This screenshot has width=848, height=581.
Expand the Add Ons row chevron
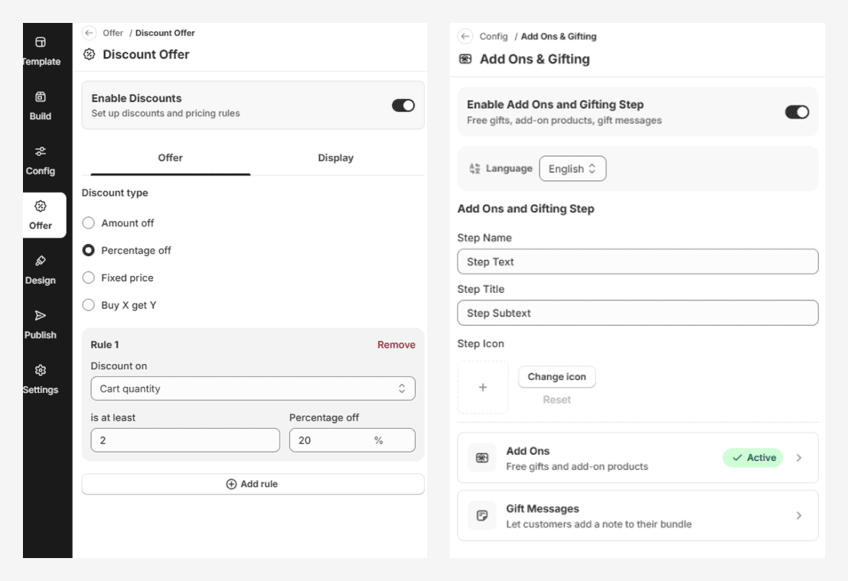click(799, 458)
